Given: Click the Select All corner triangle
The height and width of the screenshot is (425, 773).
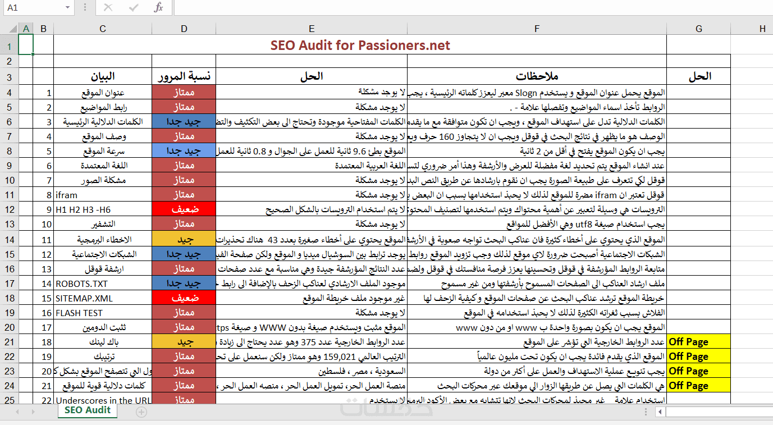Looking at the screenshot, I should pyautogui.click(x=9, y=29).
